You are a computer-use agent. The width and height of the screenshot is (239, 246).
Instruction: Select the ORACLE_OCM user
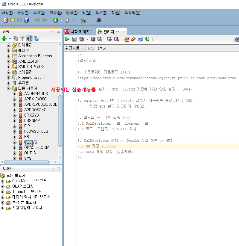(37, 147)
